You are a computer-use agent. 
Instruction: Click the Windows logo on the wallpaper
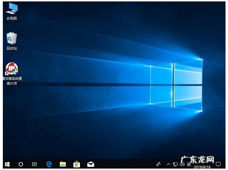[x=176, y=84]
